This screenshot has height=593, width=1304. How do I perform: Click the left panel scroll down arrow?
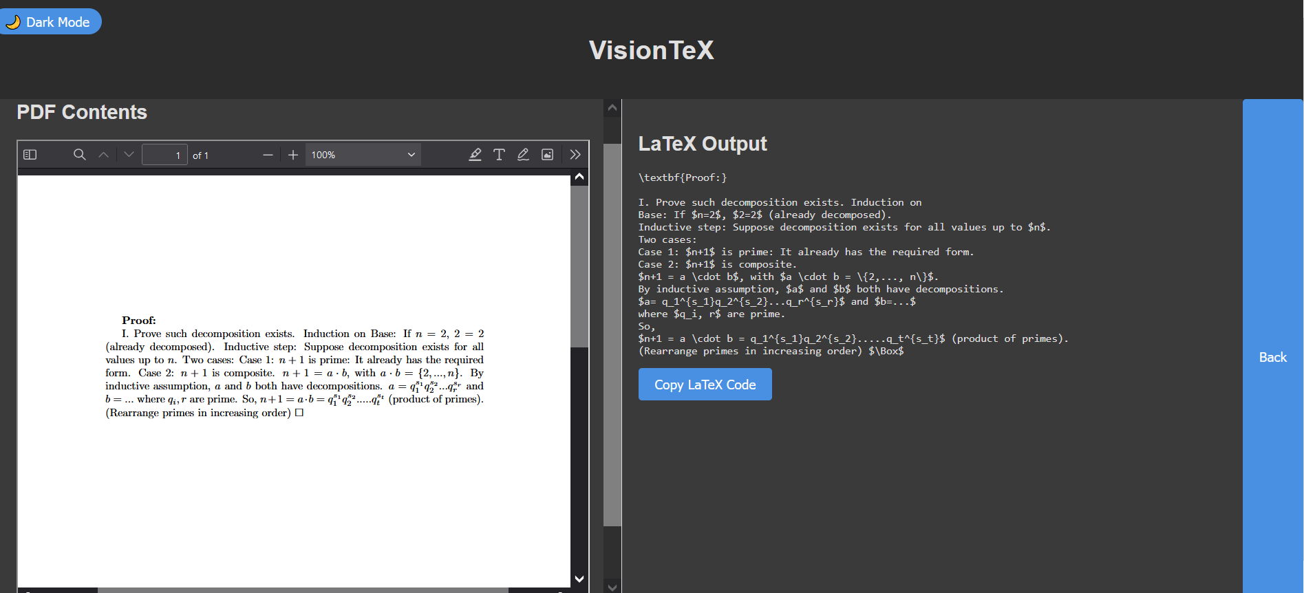pyautogui.click(x=612, y=587)
